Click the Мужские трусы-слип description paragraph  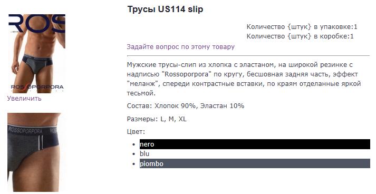click(x=244, y=79)
